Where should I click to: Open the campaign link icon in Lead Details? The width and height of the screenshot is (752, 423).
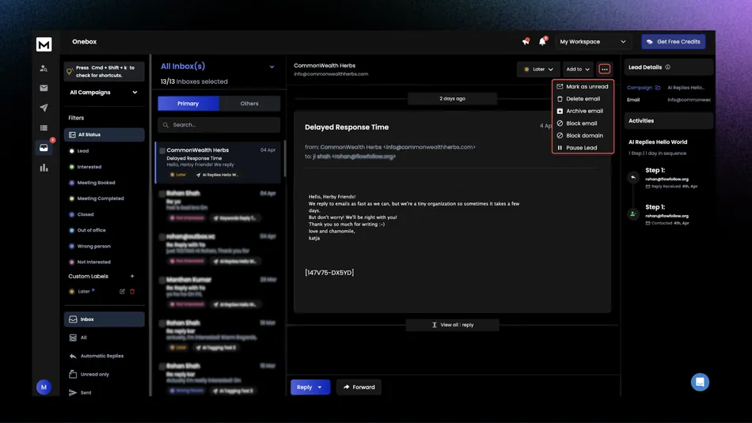coord(658,88)
